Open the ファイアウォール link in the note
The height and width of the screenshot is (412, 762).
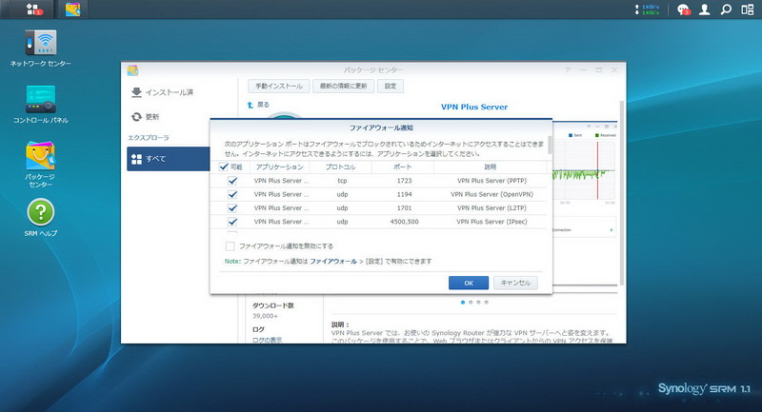(333, 261)
